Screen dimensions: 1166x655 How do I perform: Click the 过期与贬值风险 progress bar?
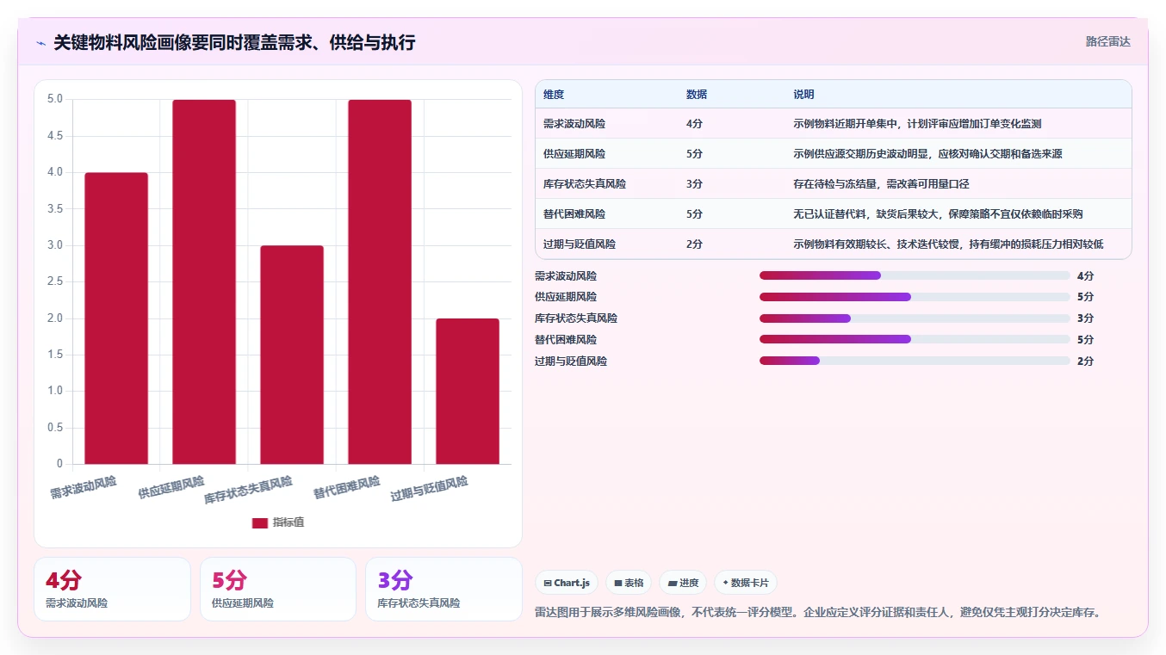915,361
